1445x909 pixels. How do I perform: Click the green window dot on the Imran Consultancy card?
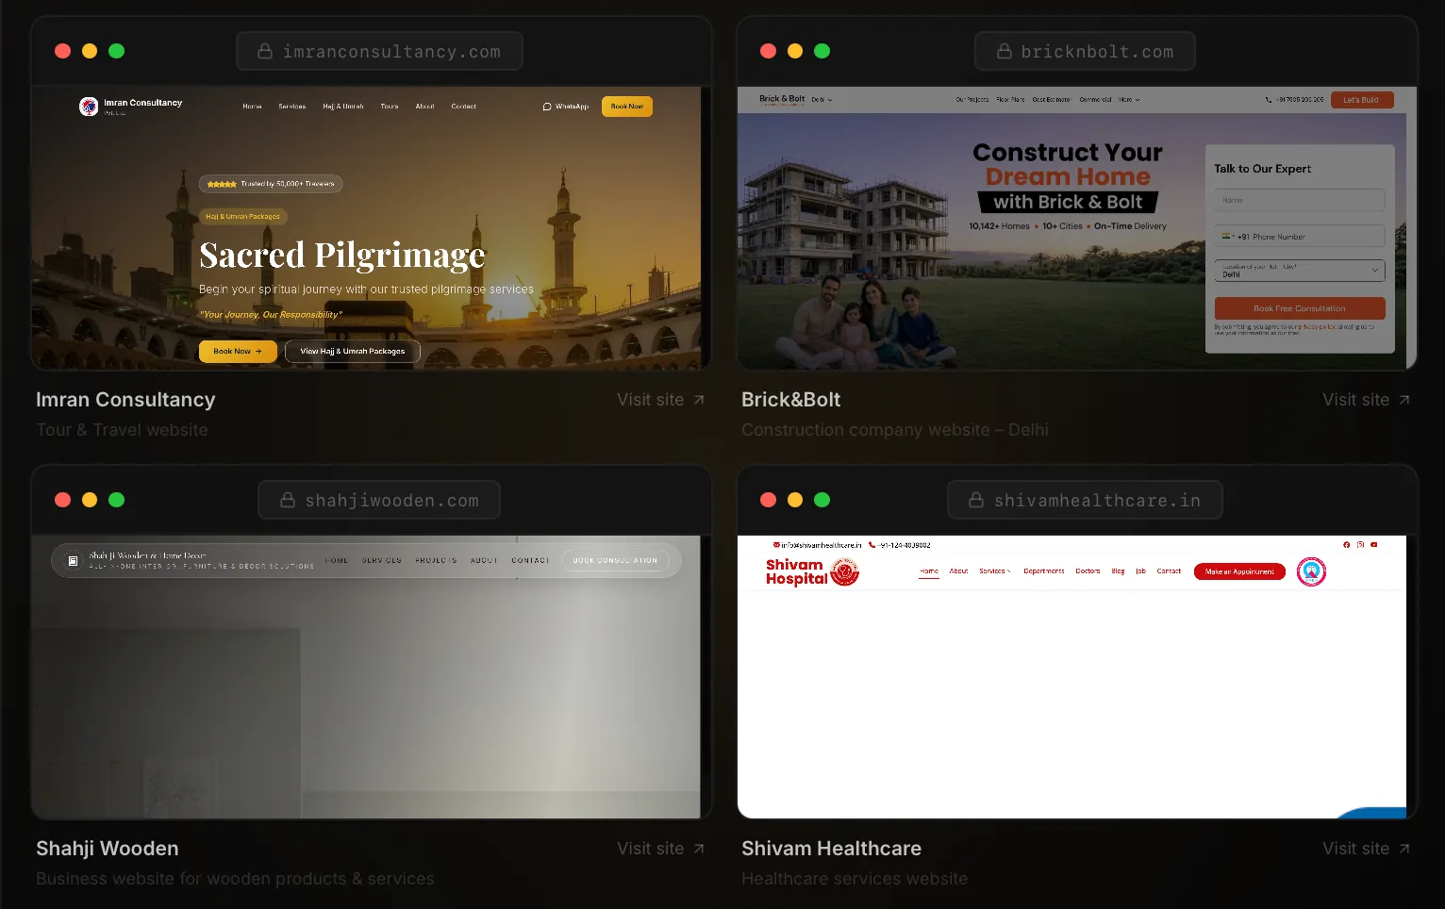point(117,51)
